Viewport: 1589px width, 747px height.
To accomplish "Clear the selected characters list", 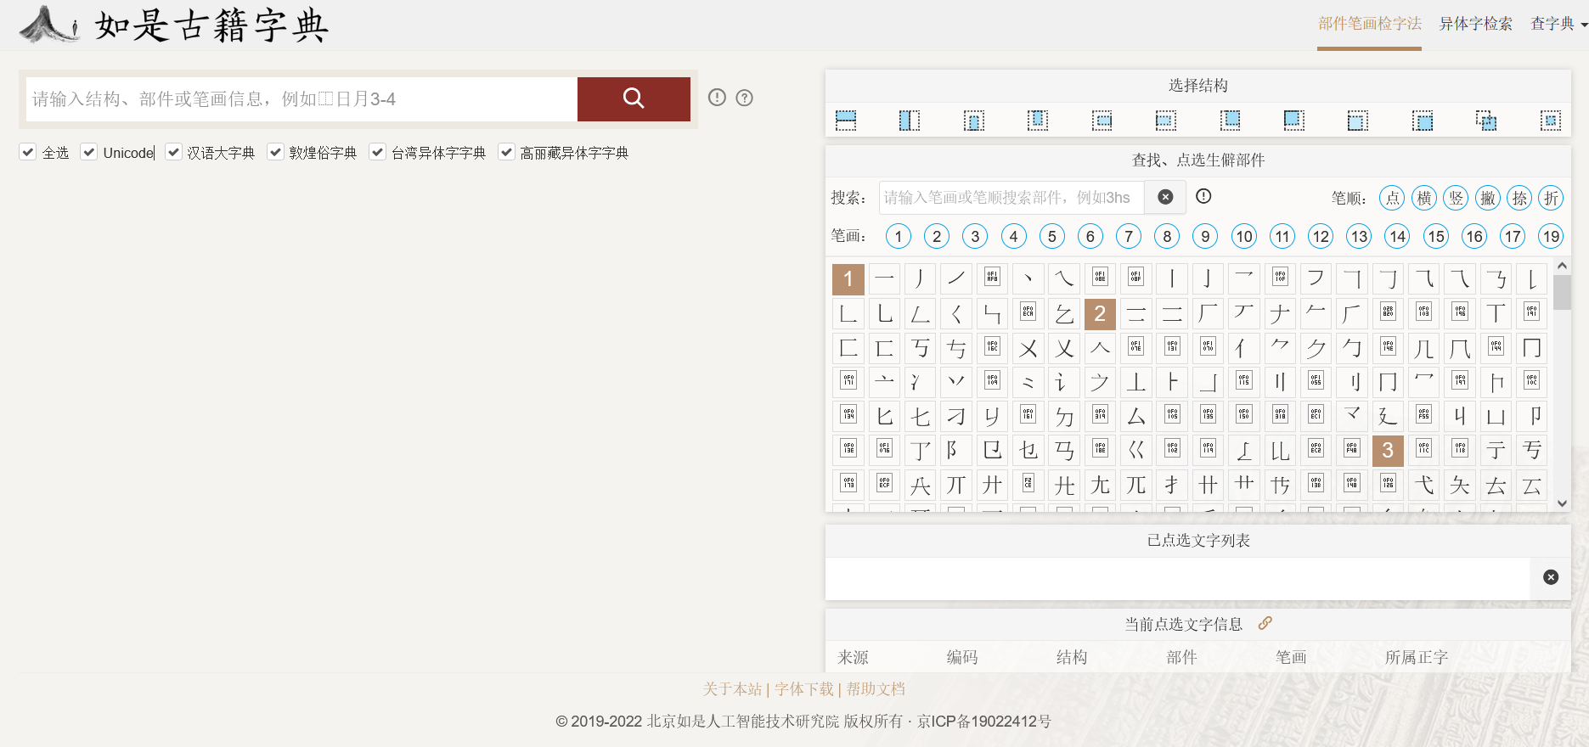I will 1550,577.
